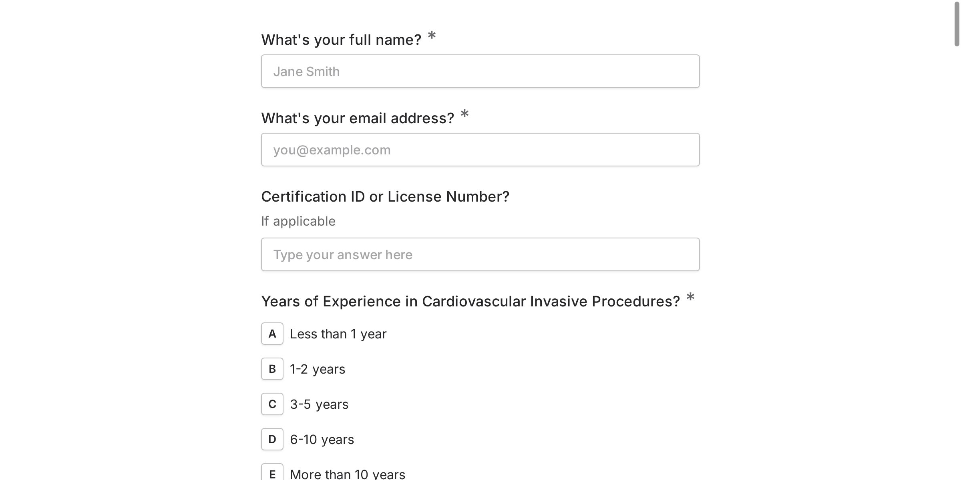Focus the email address text box

pyautogui.click(x=480, y=150)
